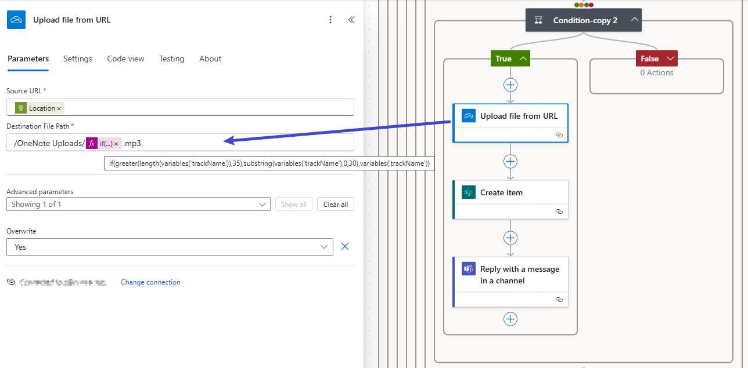The height and width of the screenshot is (368, 748).
Task: Click the Clear all button
Action: coord(335,204)
